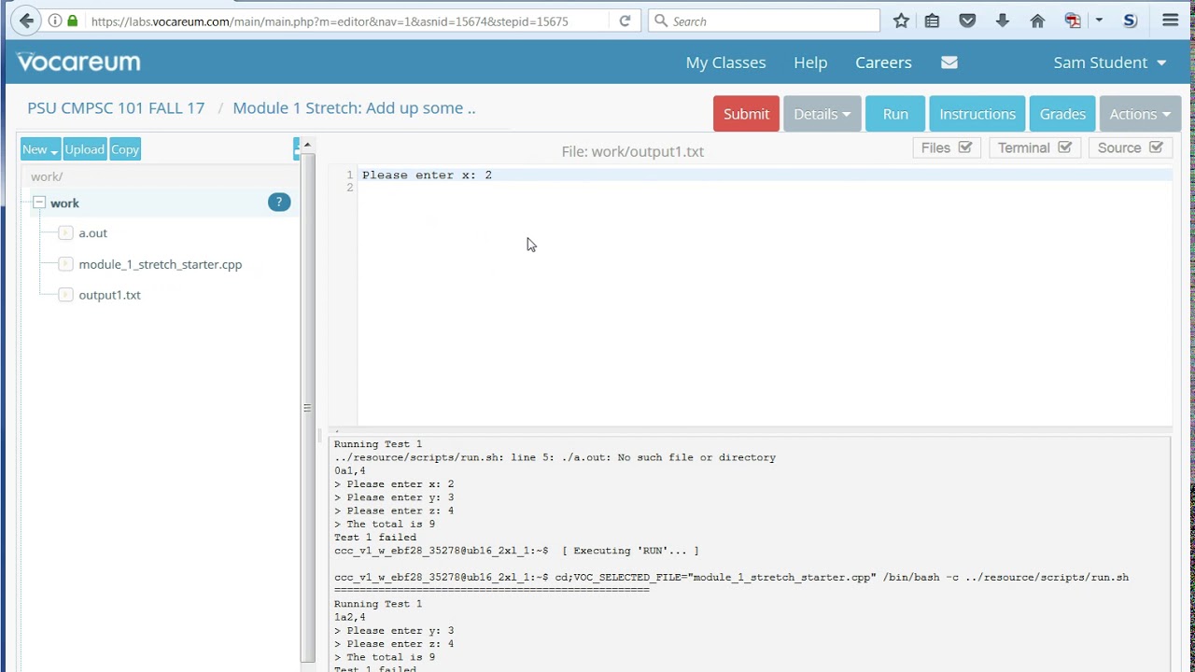Open PSU CMPSC 101 FALL 17 breadcrumb link

116,108
